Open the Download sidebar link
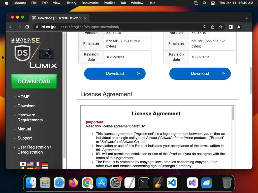 coord(26,106)
